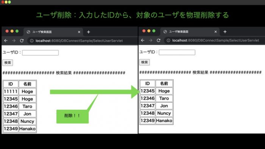Viewport: 265px width, 149px height.
Task: Click the 検索 button in right window
Action: point(145,62)
